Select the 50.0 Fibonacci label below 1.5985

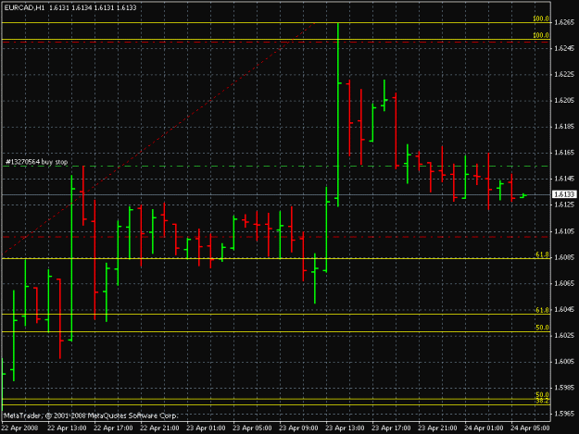point(543,395)
